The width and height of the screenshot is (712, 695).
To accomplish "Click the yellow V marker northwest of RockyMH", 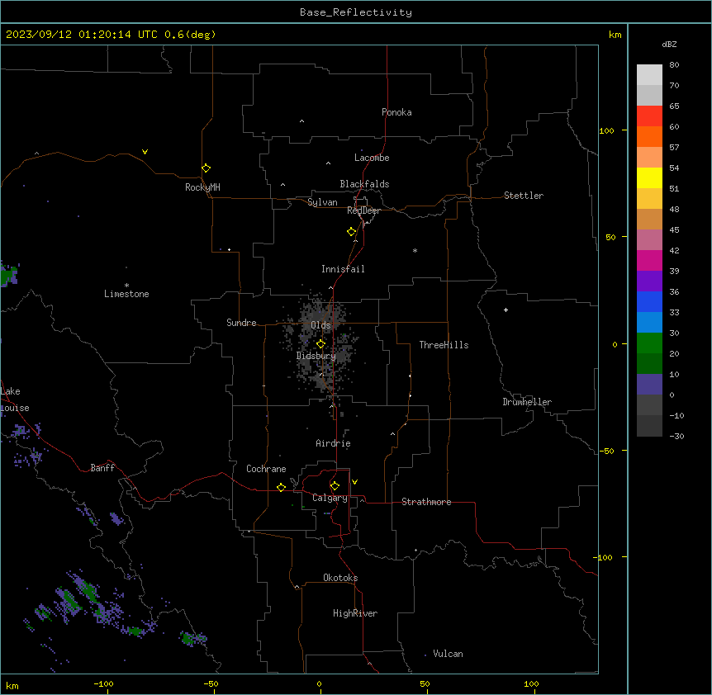I will (x=145, y=152).
